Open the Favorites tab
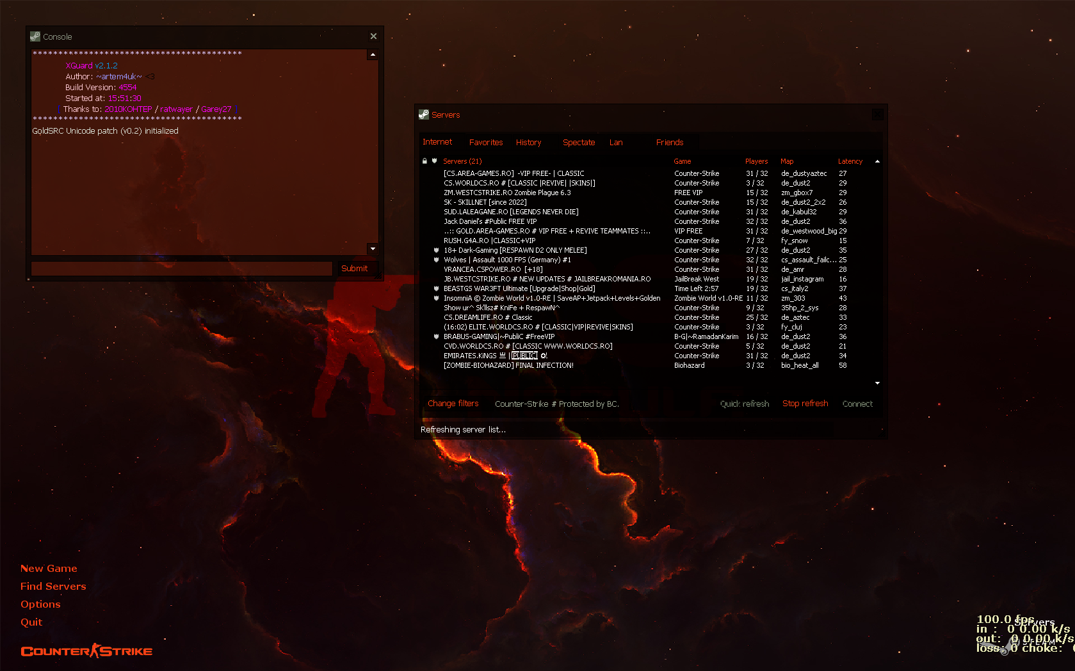 [486, 142]
